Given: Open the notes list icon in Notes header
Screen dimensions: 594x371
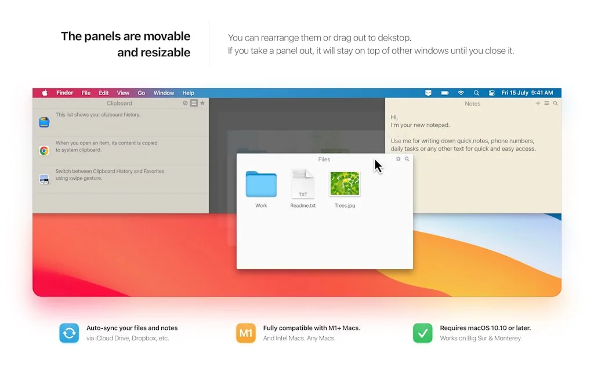Looking at the screenshot, I should point(547,103).
